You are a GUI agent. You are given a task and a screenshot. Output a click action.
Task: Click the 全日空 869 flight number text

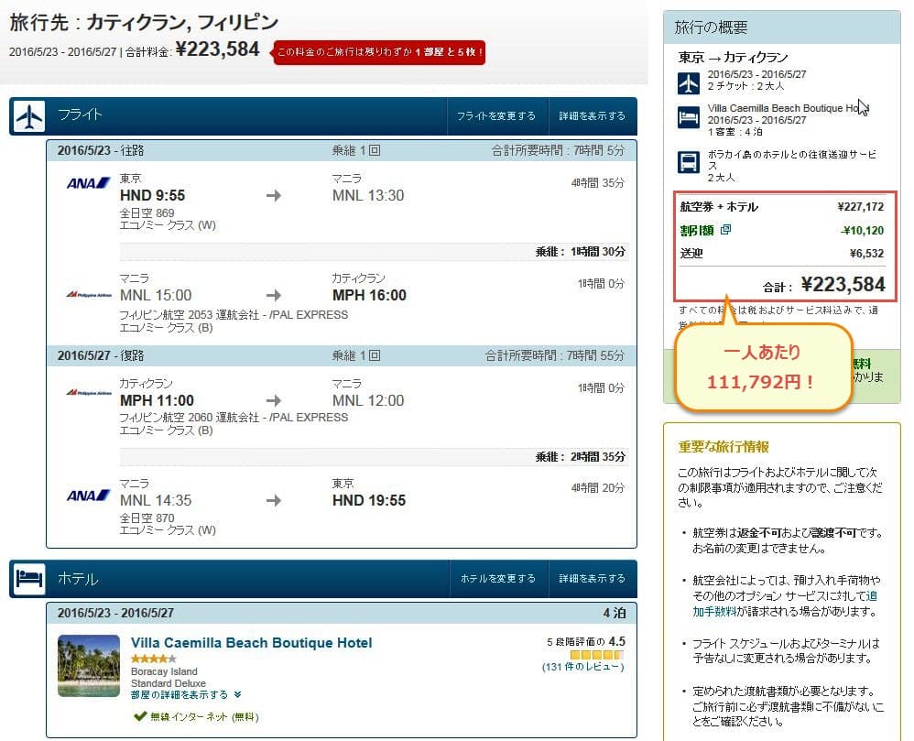coord(147,212)
